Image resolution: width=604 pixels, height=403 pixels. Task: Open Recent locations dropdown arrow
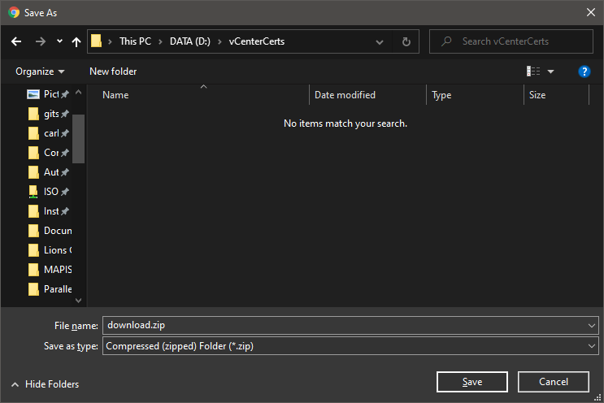coord(59,41)
